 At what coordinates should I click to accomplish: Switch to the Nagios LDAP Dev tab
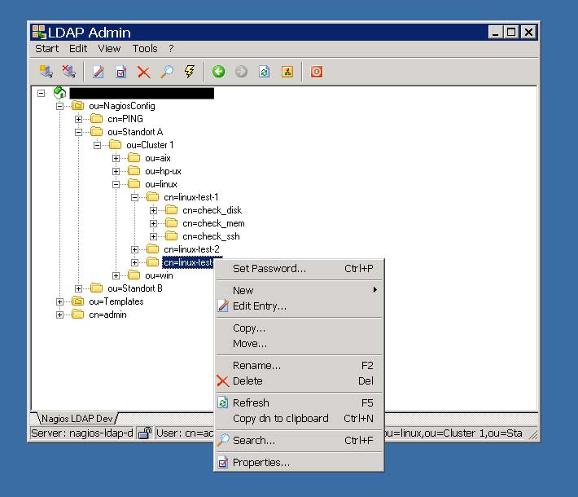click(77, 419)
